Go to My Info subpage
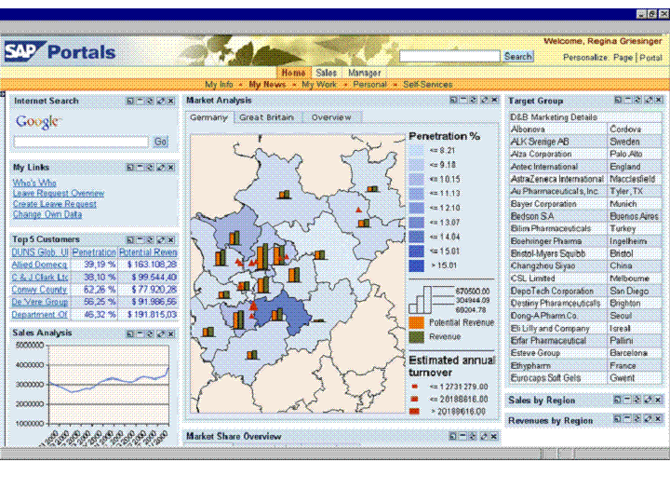This screenshot has width=670, height=503. click(x=219, y=84)
